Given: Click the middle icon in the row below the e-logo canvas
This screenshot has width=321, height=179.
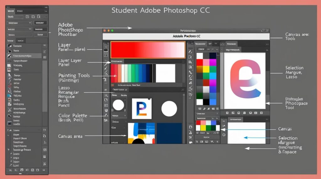Looking at the screenshot, I should click(244, 113).
